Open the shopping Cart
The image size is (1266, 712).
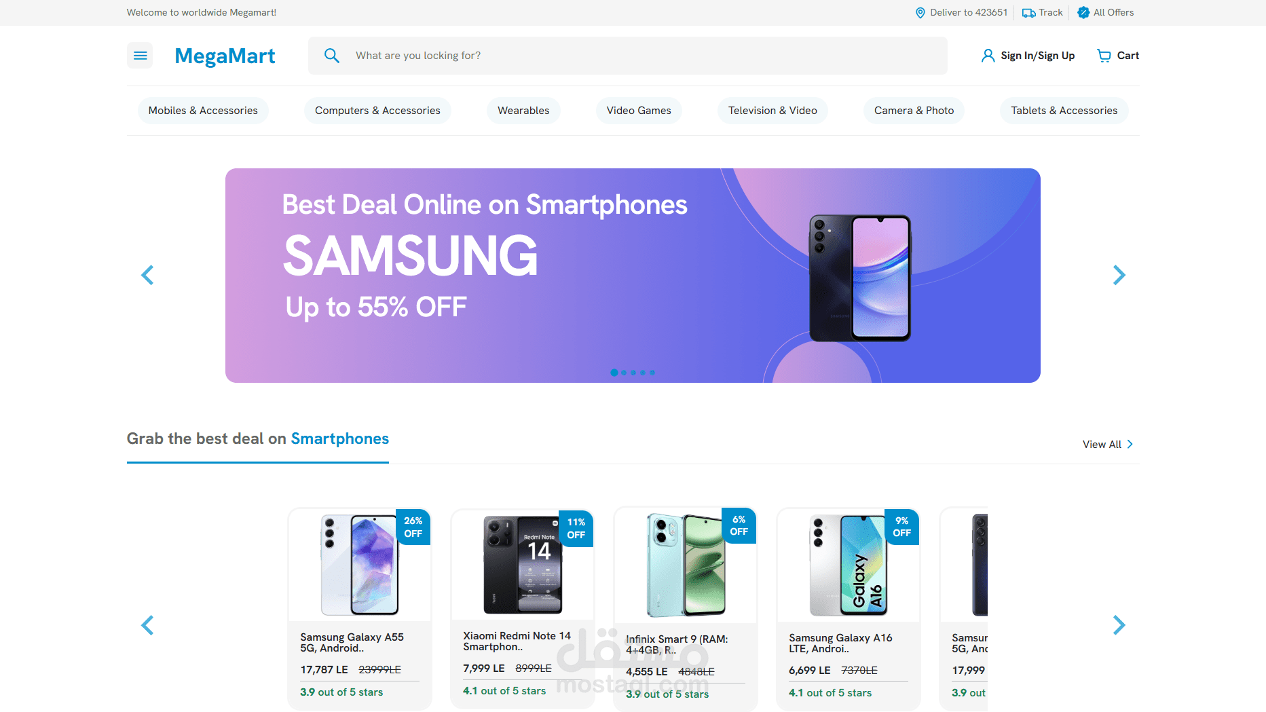tap(1117, 56)
